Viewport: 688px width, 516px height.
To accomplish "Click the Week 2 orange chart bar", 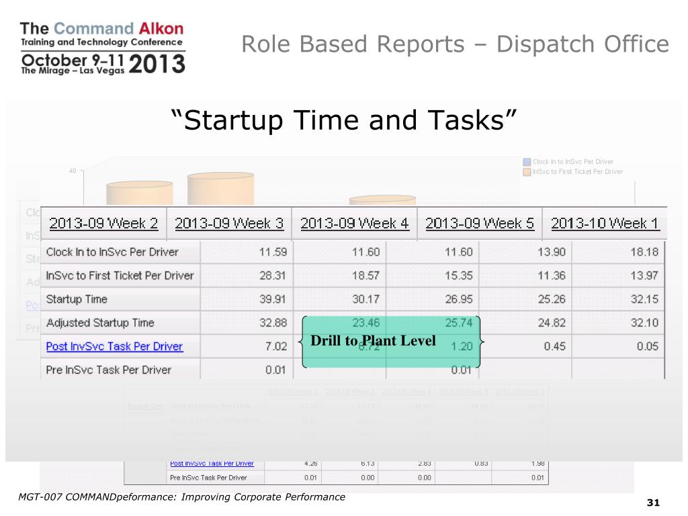I will (140, 193).
